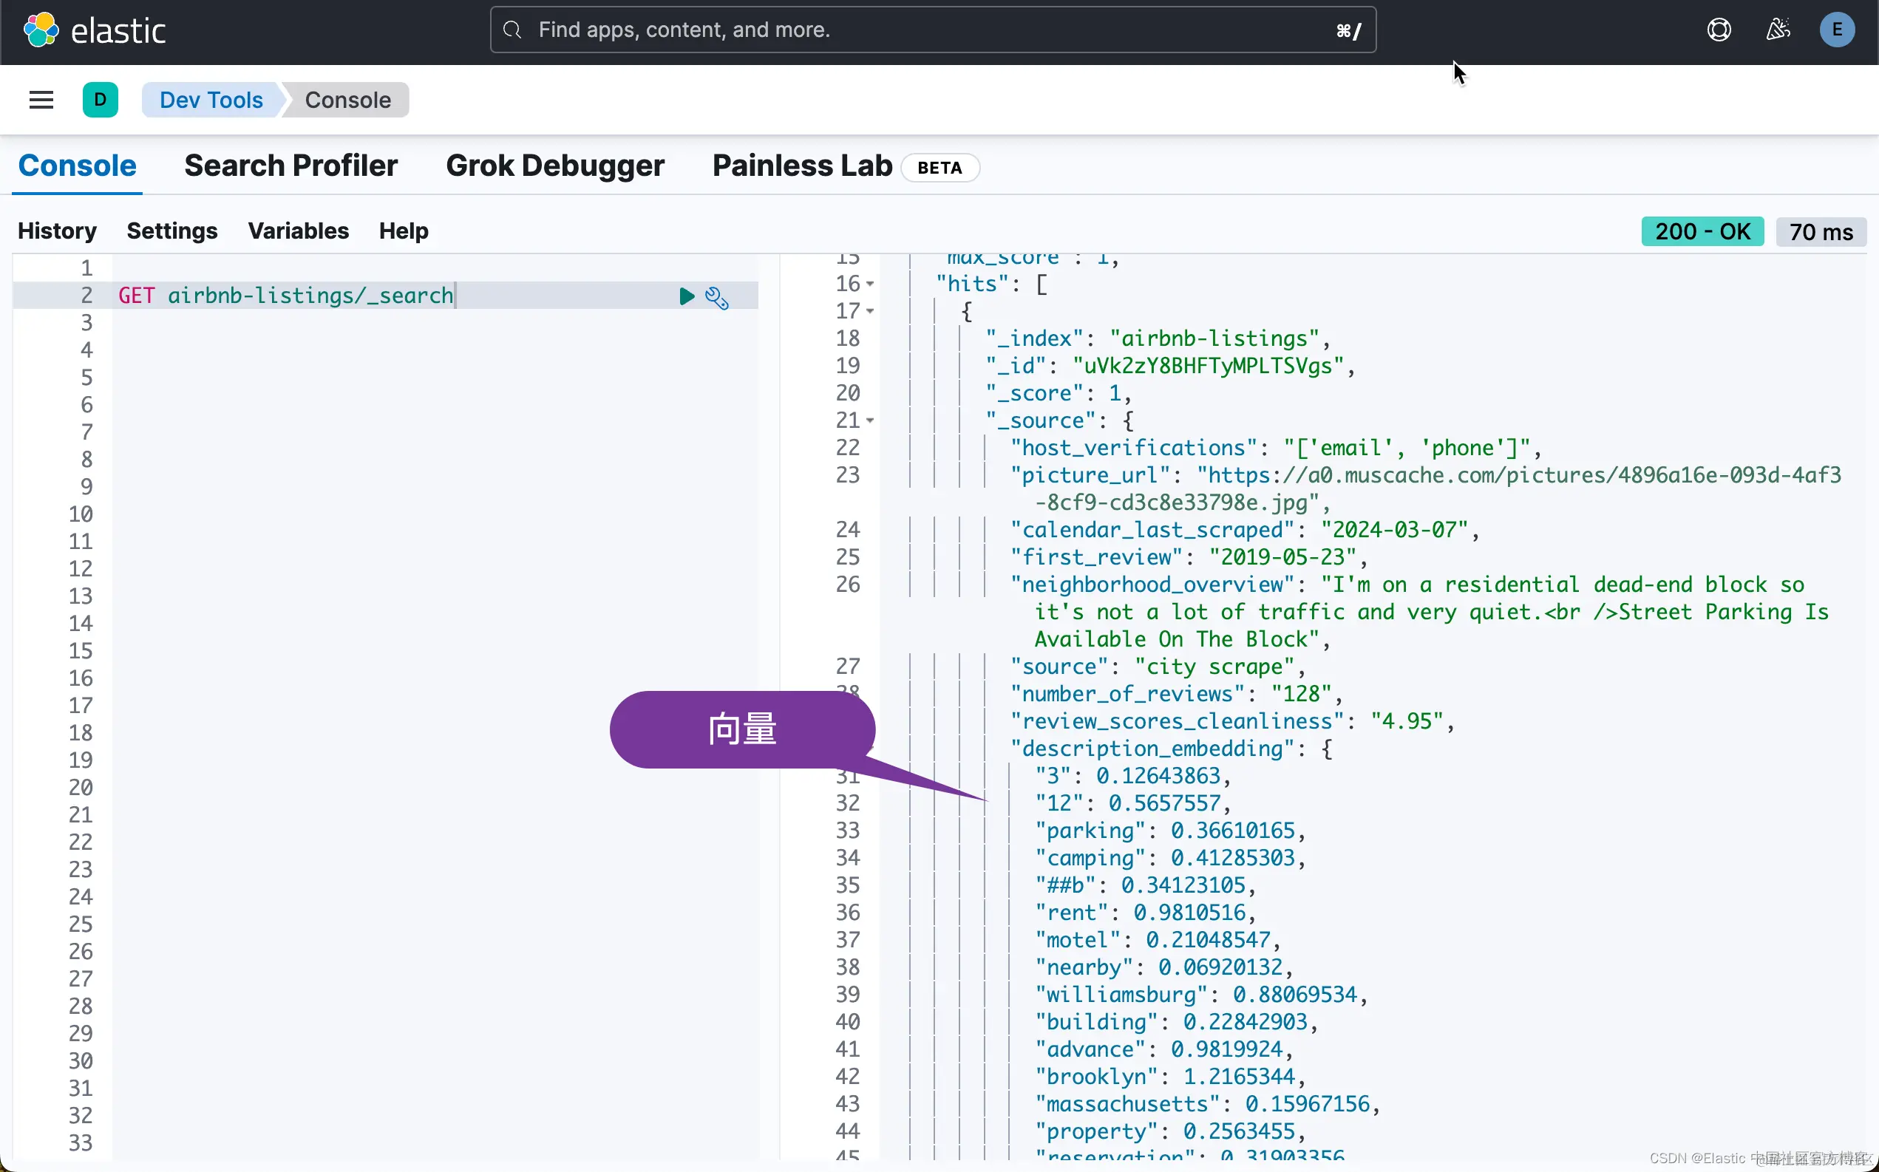The height and width of the screenshot is (1172, 1879).
Task: Open the console History
Action: (x=58, y=231)
